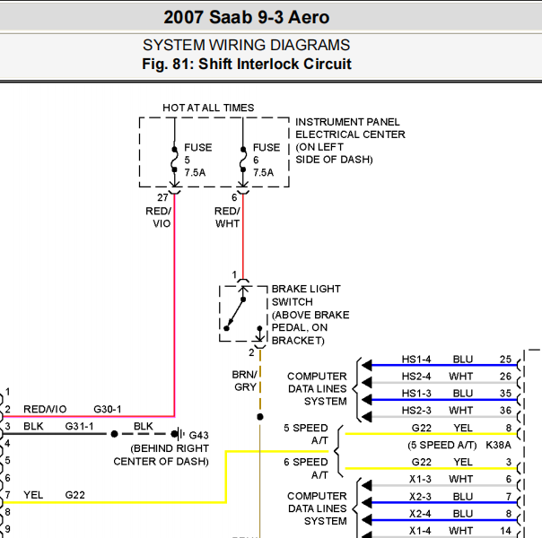Select the "X1-4" data line label

tap(420, 531)
